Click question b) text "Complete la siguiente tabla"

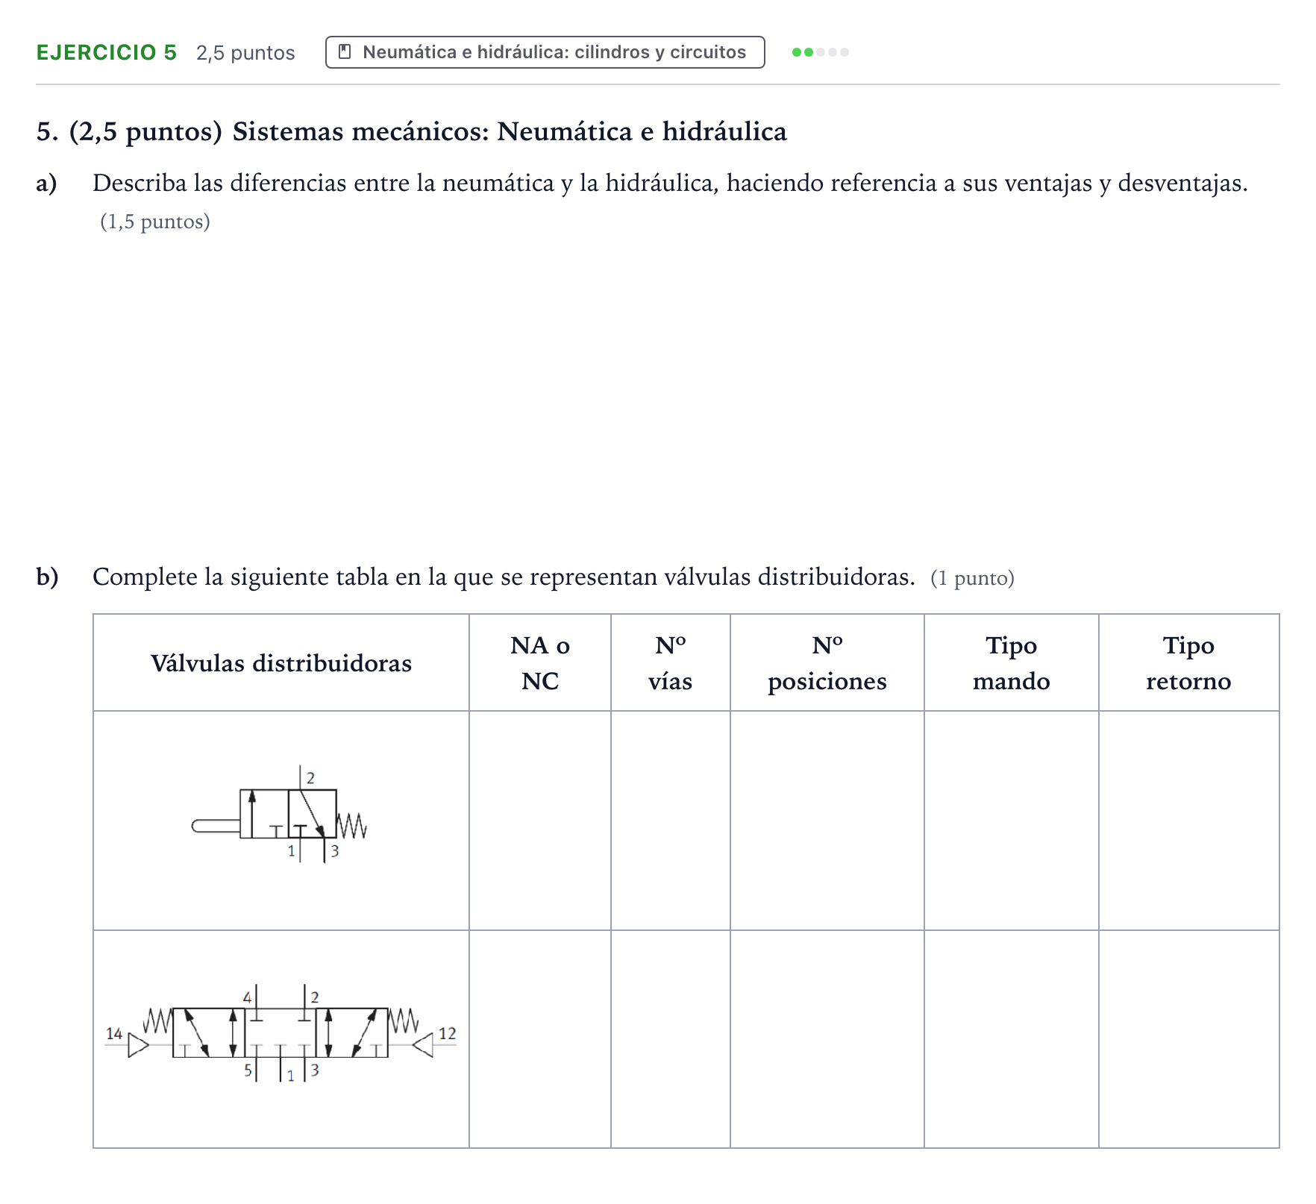click(504, 577)
